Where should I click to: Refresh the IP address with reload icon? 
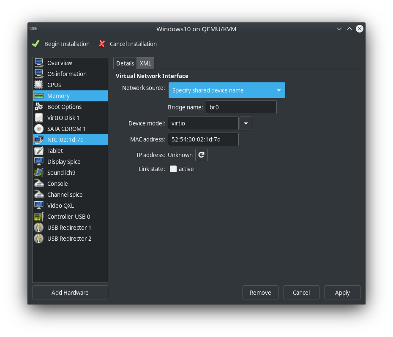click(x=202, y=155)
